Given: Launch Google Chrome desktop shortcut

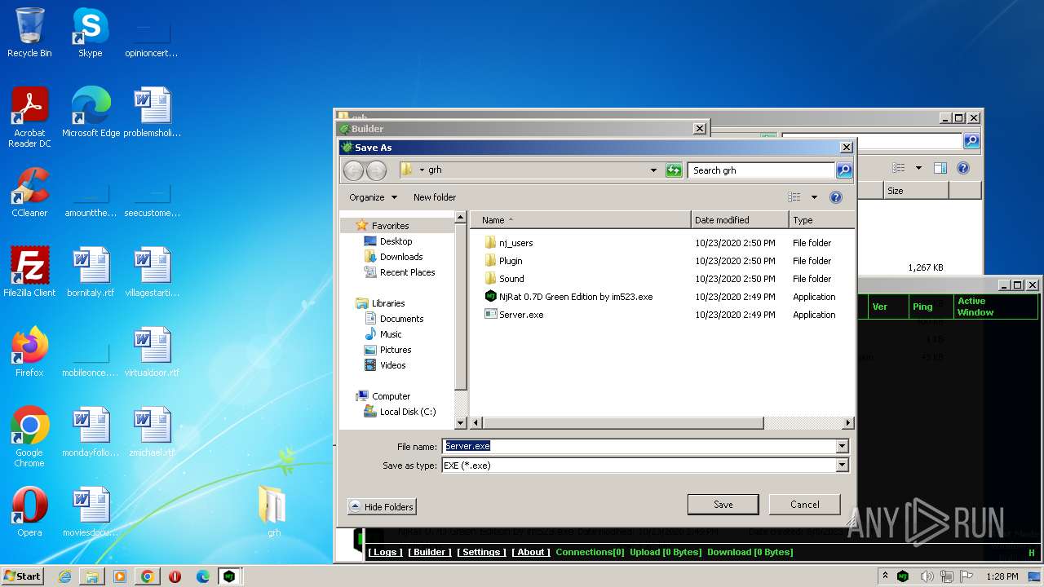Looking at the screenshot, I should tap(29, 437).
